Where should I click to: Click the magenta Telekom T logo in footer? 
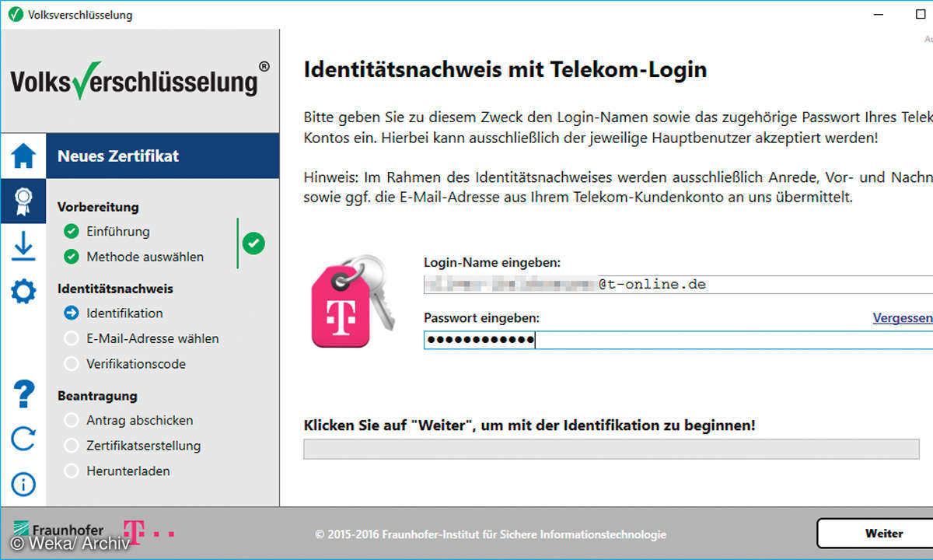tap(149, 533)
